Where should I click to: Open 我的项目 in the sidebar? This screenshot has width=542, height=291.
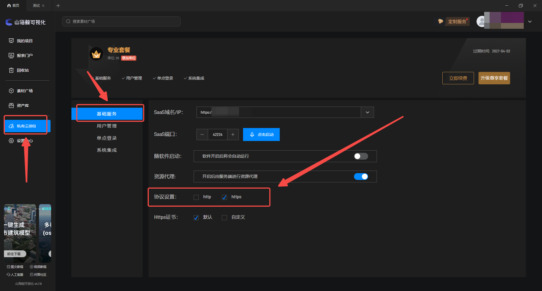[25, 41]
